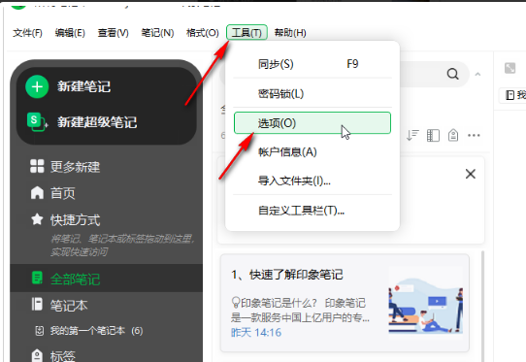526x362 pixels.
Task: Click the note list vertical scrollbar
Action: (x=482, y=306)
